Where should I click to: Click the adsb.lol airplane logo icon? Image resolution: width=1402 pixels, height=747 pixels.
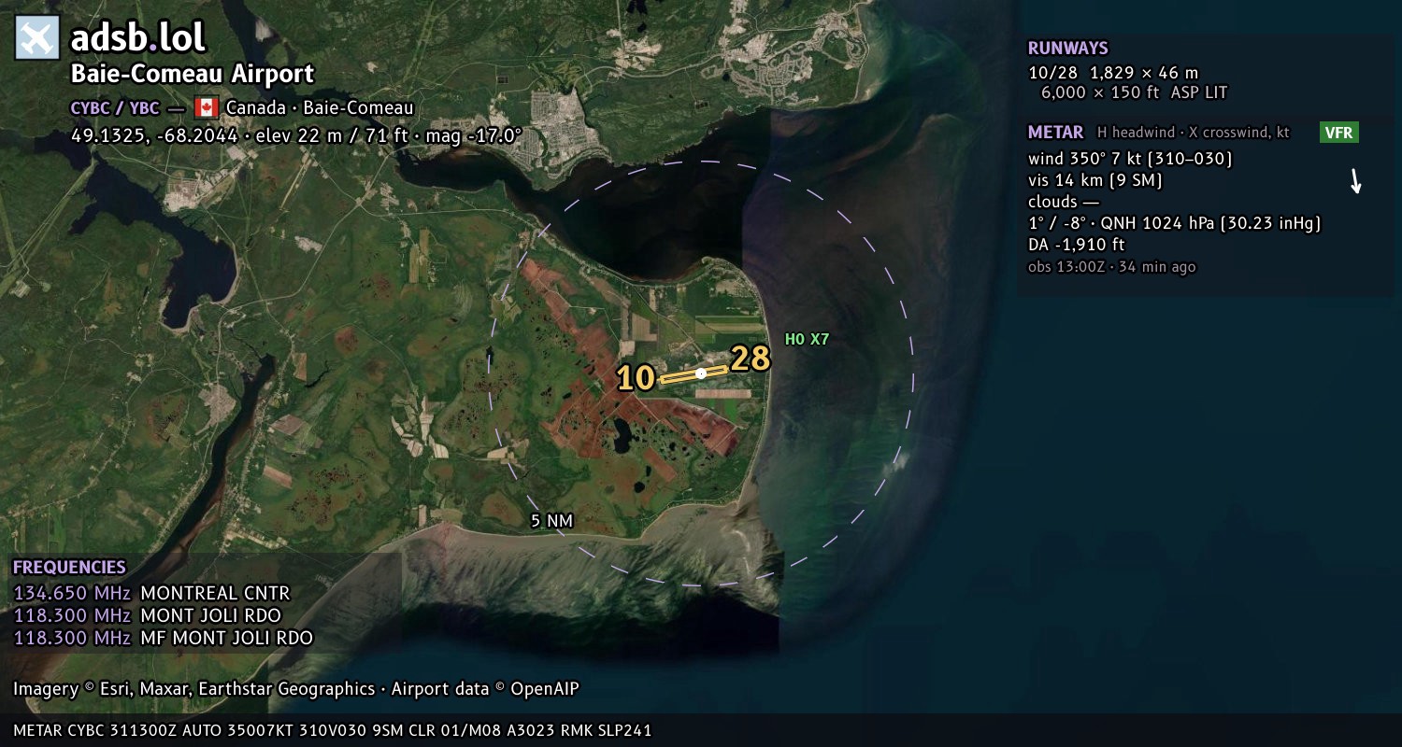pyautogui.click(x=37, y=38)
